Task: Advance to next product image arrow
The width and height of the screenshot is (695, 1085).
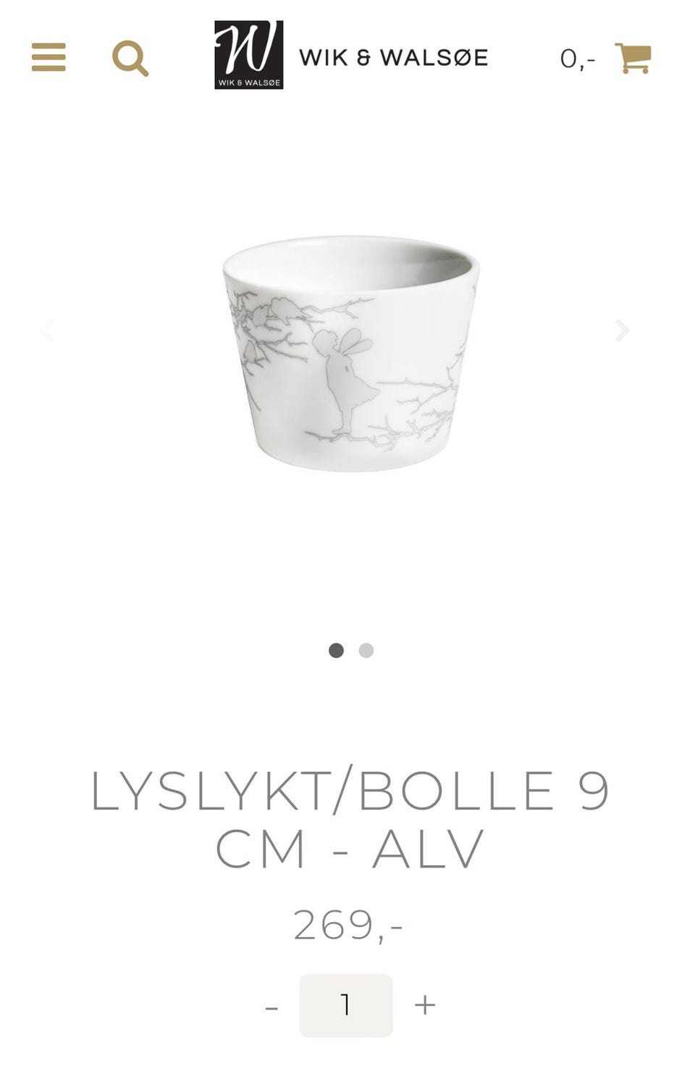Action: (x=622, y=331)
